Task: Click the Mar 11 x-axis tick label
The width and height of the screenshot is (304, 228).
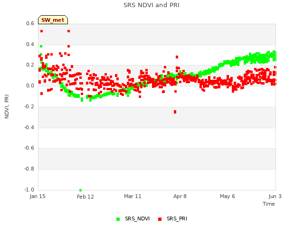Action: tap(133, 196)
